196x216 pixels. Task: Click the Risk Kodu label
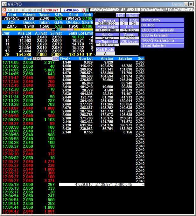pos(105,50)
